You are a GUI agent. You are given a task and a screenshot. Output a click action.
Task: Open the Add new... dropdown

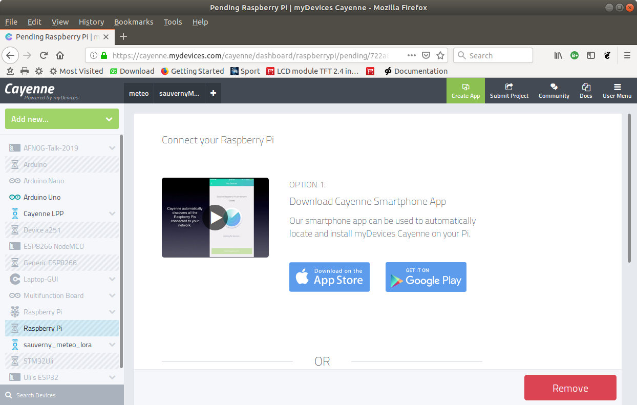tap(62, 119)
